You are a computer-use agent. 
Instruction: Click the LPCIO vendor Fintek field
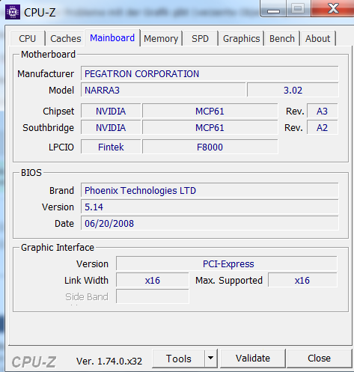coord(111,147)
